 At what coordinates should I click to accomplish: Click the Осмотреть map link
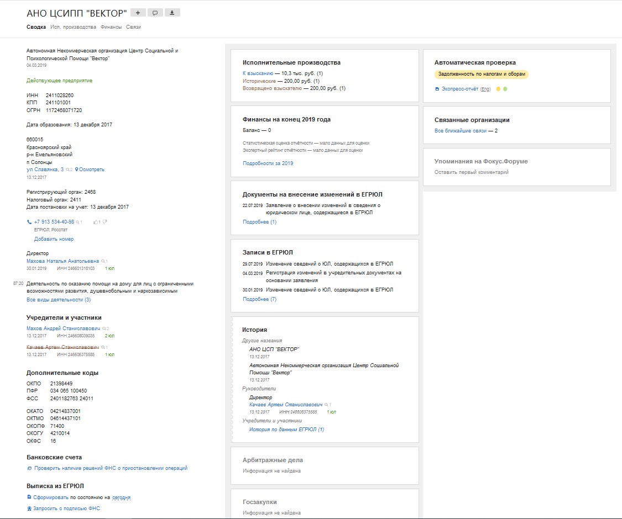click(92, 170)
